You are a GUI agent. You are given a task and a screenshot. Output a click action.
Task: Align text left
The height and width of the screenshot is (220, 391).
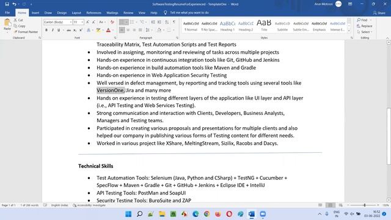pyautogui.click(x=122, y=30)
